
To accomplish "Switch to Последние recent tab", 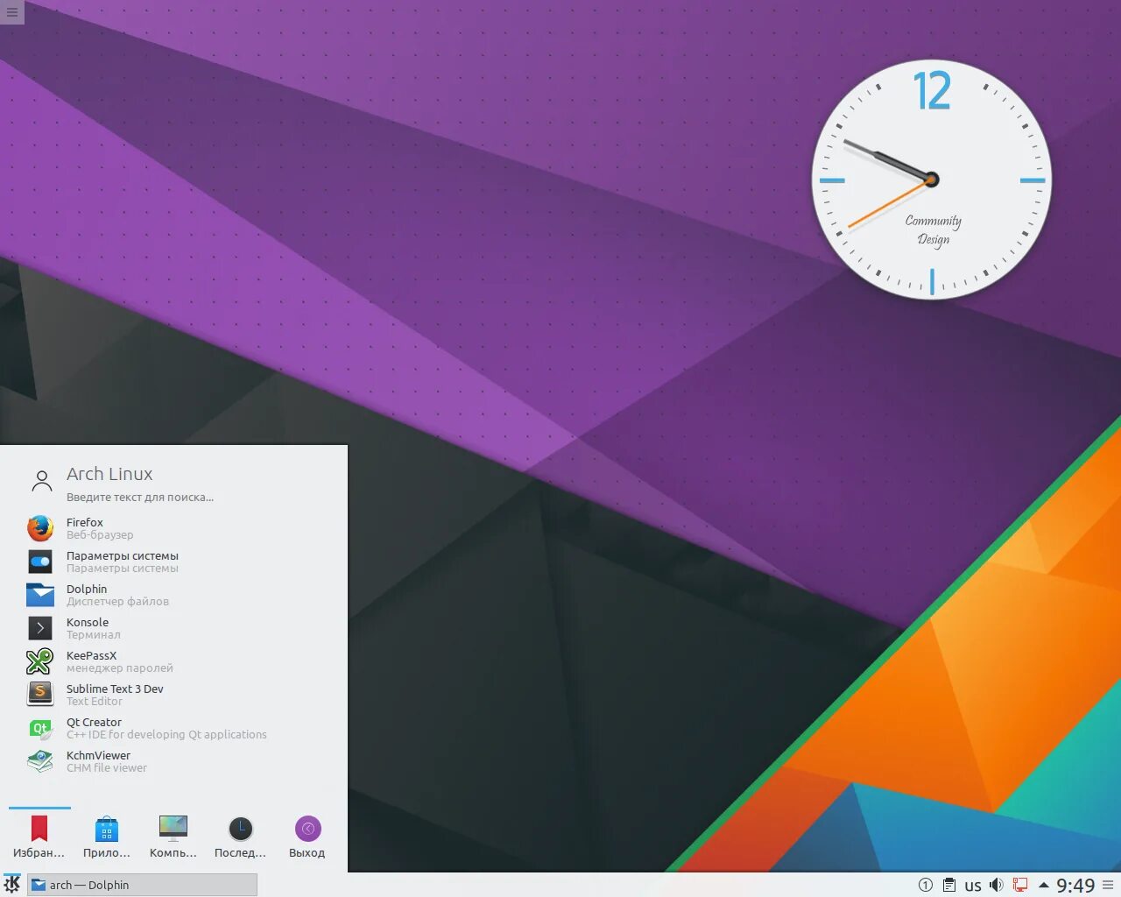I will point(240,837).
